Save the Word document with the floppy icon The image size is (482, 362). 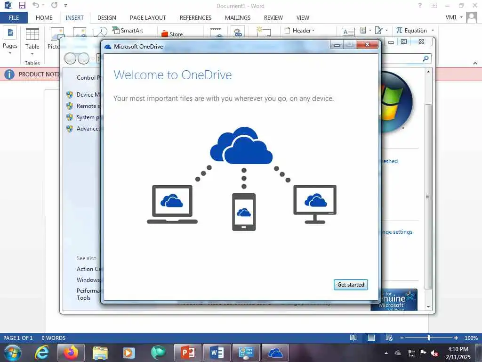tap(22, 5)
